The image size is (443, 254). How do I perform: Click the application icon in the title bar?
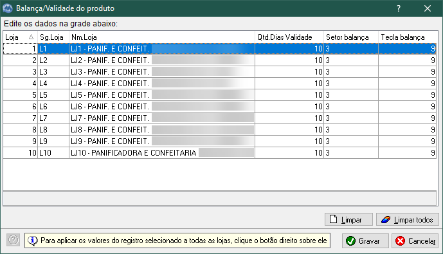tap(8, 8)
